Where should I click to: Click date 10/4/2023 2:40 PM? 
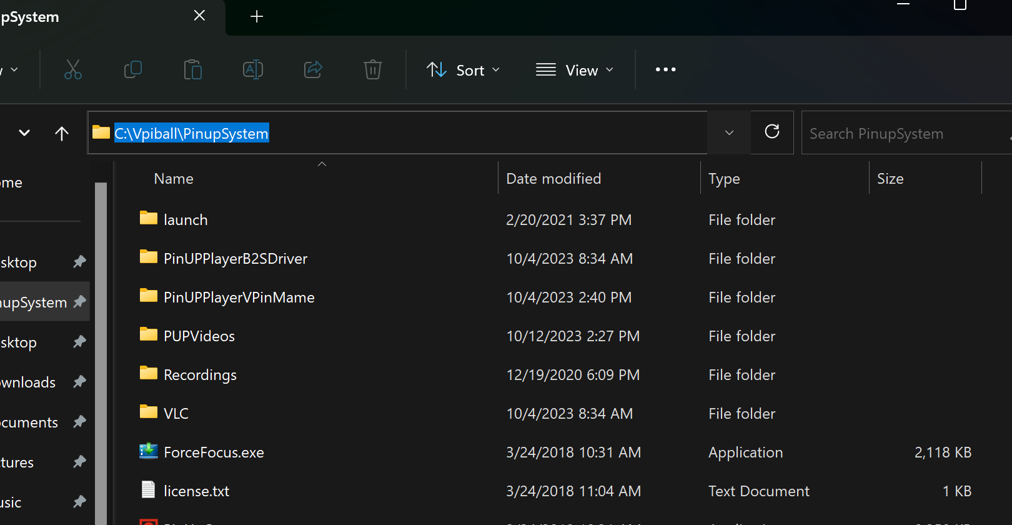pyautogui.click(x=569, y=297)
